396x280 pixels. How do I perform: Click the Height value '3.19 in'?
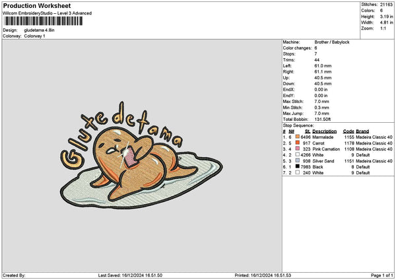(x=386, y=17)
